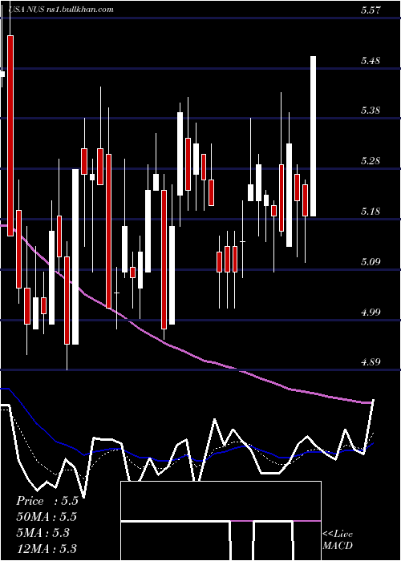Click the 'Price : 5.5' readout
Screen dimensions: 401x561
pos(47,501)
